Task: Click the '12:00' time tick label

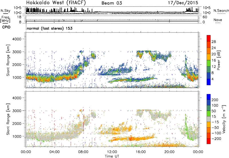Action: (x=112, y=152)
